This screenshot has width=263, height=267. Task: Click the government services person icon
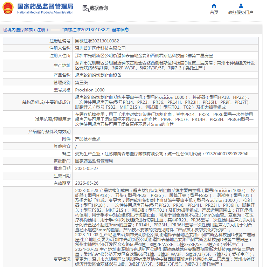point(241,6)
